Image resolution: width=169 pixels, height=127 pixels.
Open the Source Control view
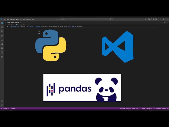click(2, 31)
